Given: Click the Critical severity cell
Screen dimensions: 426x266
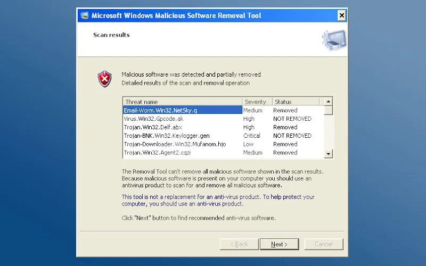Looking at the screenshot, I should coord(251,136).
